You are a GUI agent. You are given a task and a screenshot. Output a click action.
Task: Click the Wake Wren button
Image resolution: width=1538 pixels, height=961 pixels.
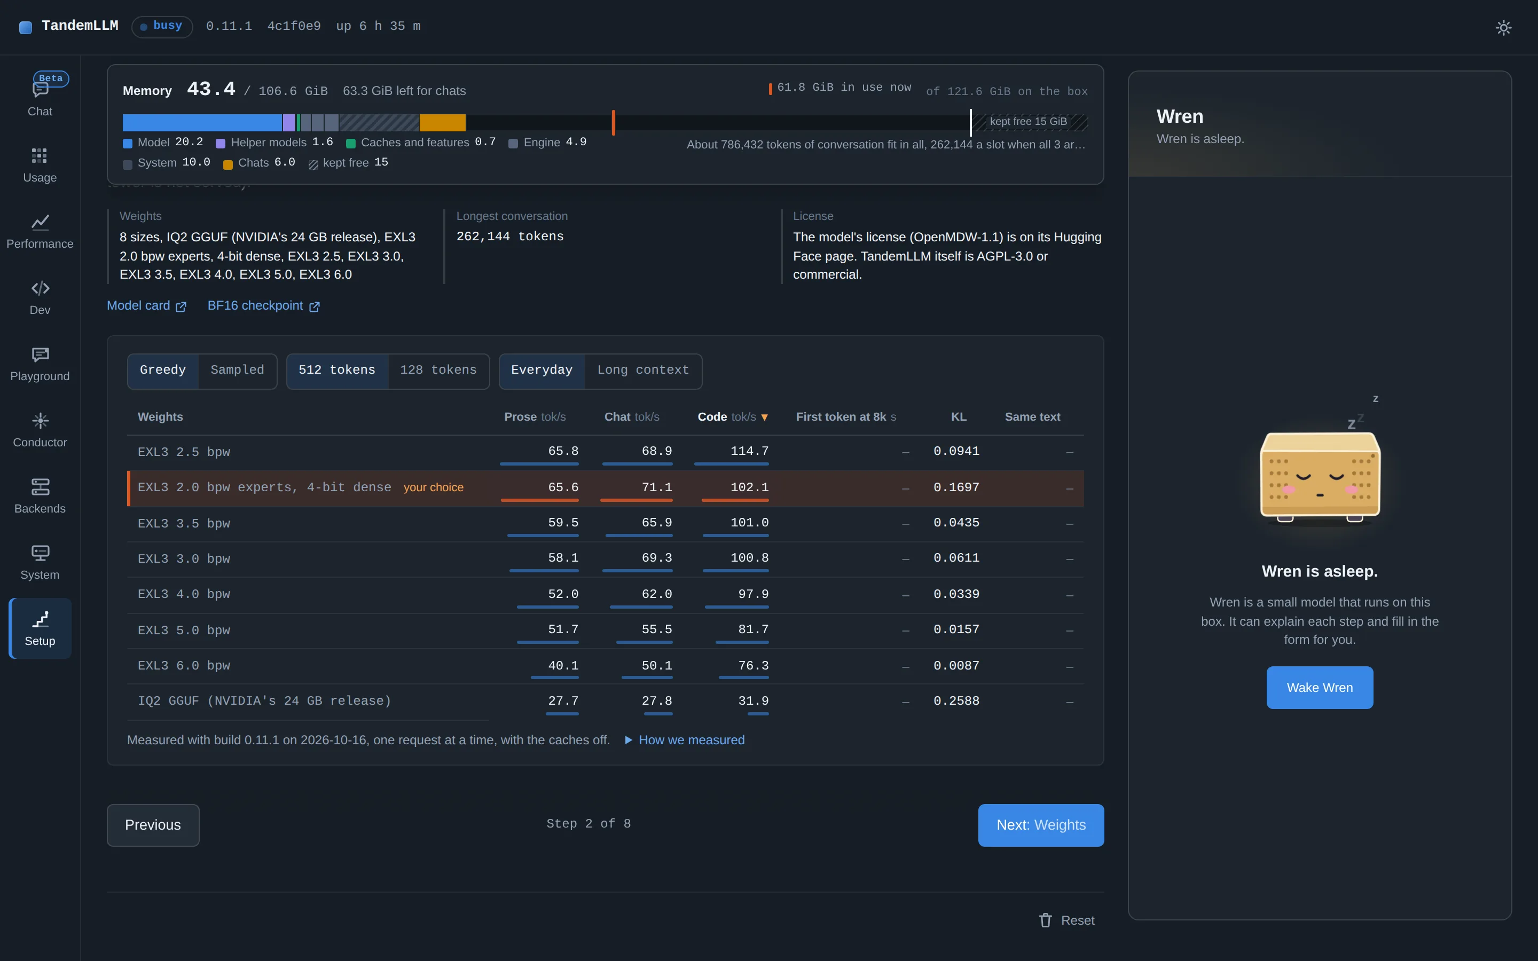(x=1320, y=687)
